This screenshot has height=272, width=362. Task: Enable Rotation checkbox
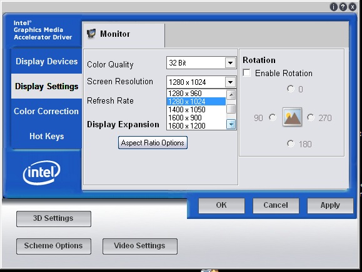click(x=246, y=73)
